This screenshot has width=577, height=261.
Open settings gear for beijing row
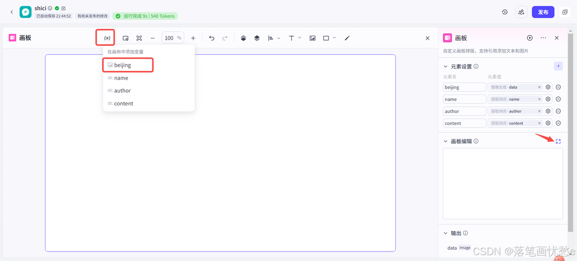coord(548,87)
